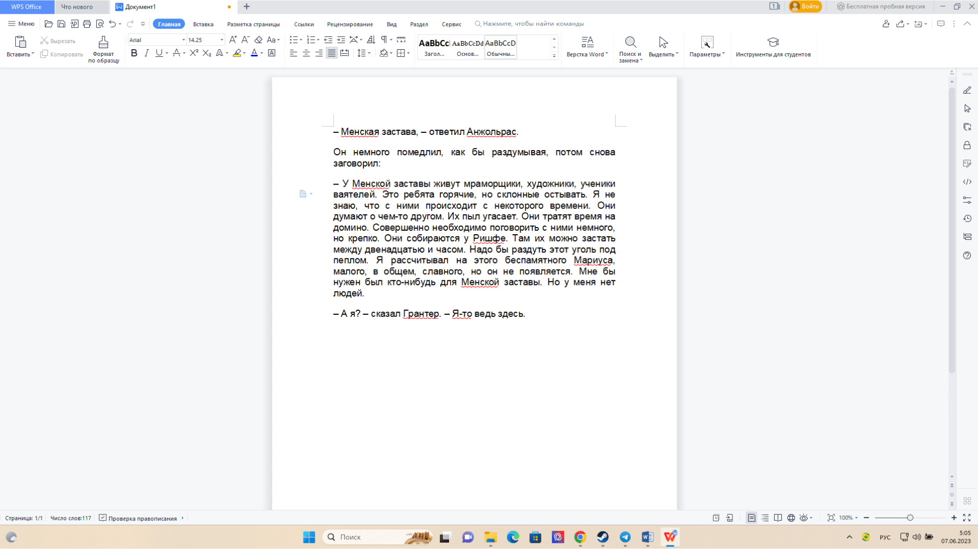Image resolution: width=978 pixels, height=549 pixels.
Task: Click the command search field
Action: tap(533, 24)
